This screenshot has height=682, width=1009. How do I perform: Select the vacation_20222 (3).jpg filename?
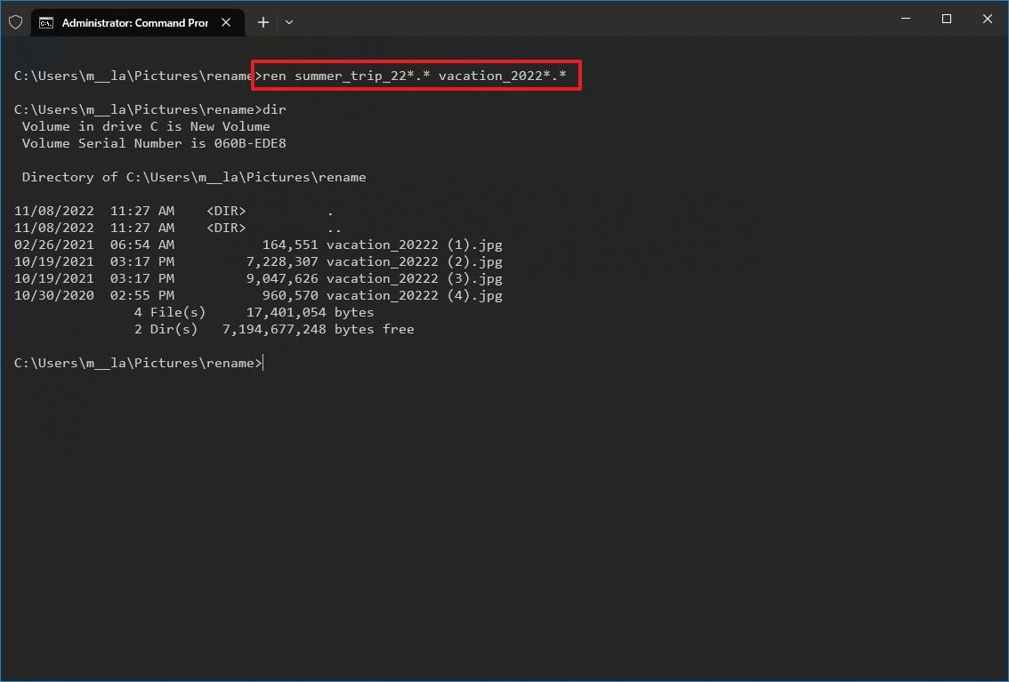[416, 278]
